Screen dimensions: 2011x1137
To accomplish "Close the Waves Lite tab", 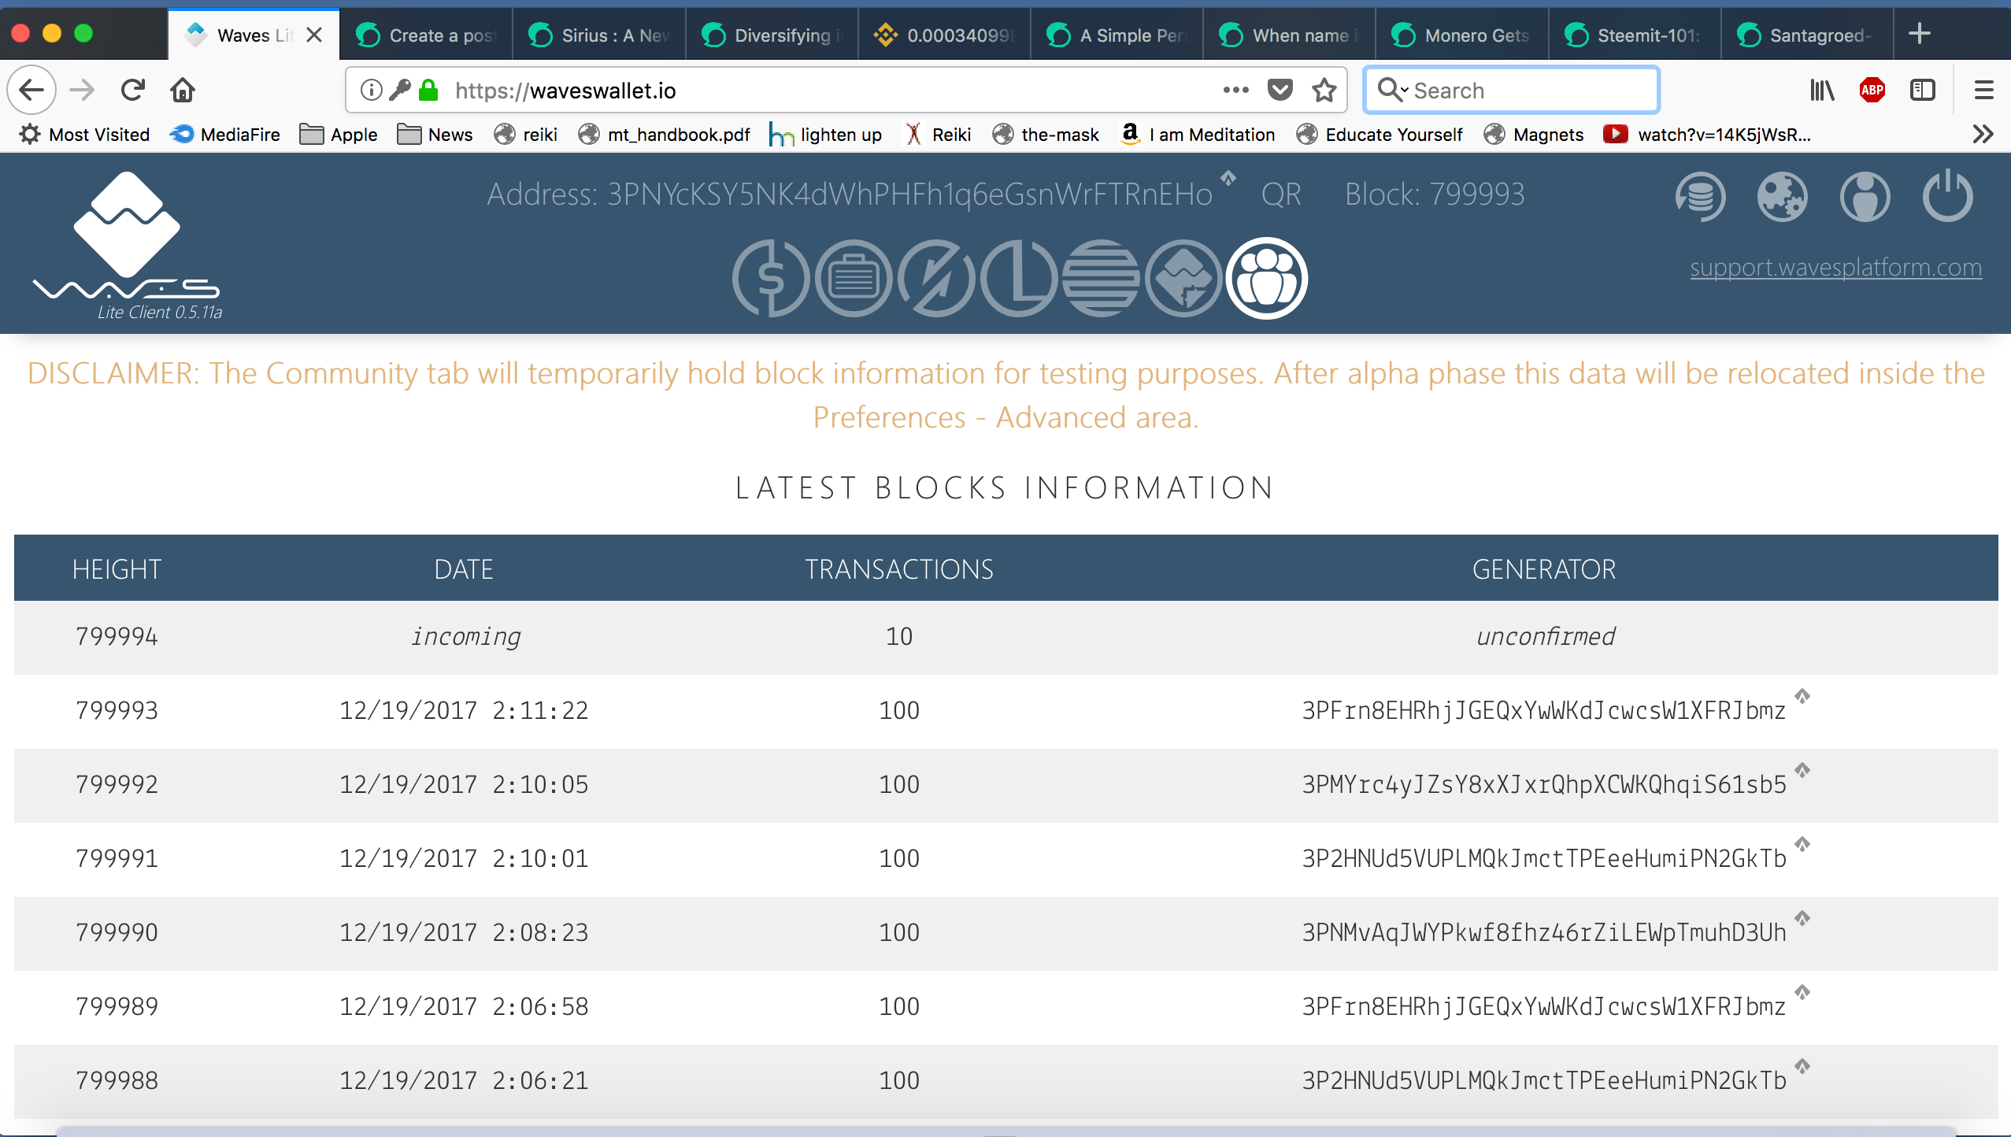I will (314, 35).
